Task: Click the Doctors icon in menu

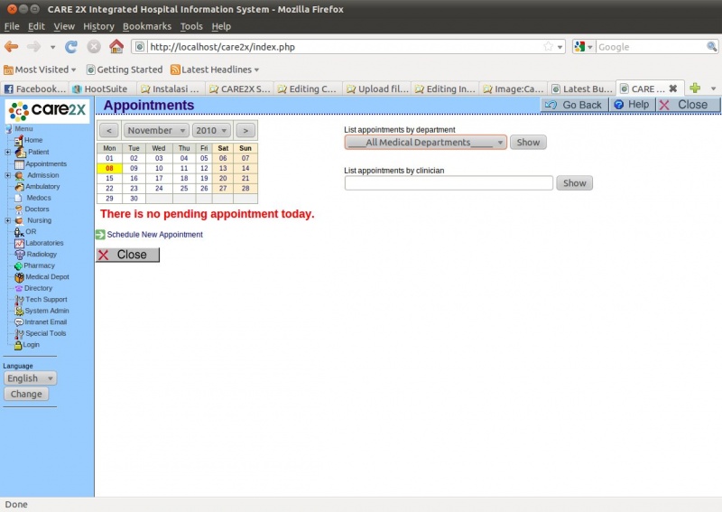Action: click(x=18, y=209)
